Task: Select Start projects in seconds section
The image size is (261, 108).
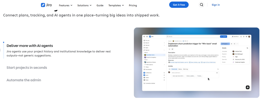Action: (x=27, y=68)
